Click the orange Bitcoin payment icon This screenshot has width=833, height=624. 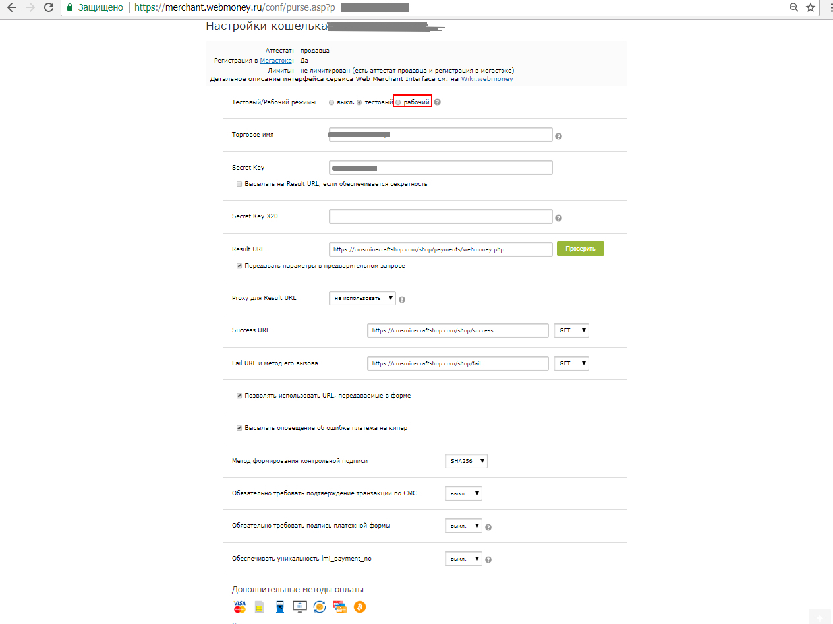(360, 607)
